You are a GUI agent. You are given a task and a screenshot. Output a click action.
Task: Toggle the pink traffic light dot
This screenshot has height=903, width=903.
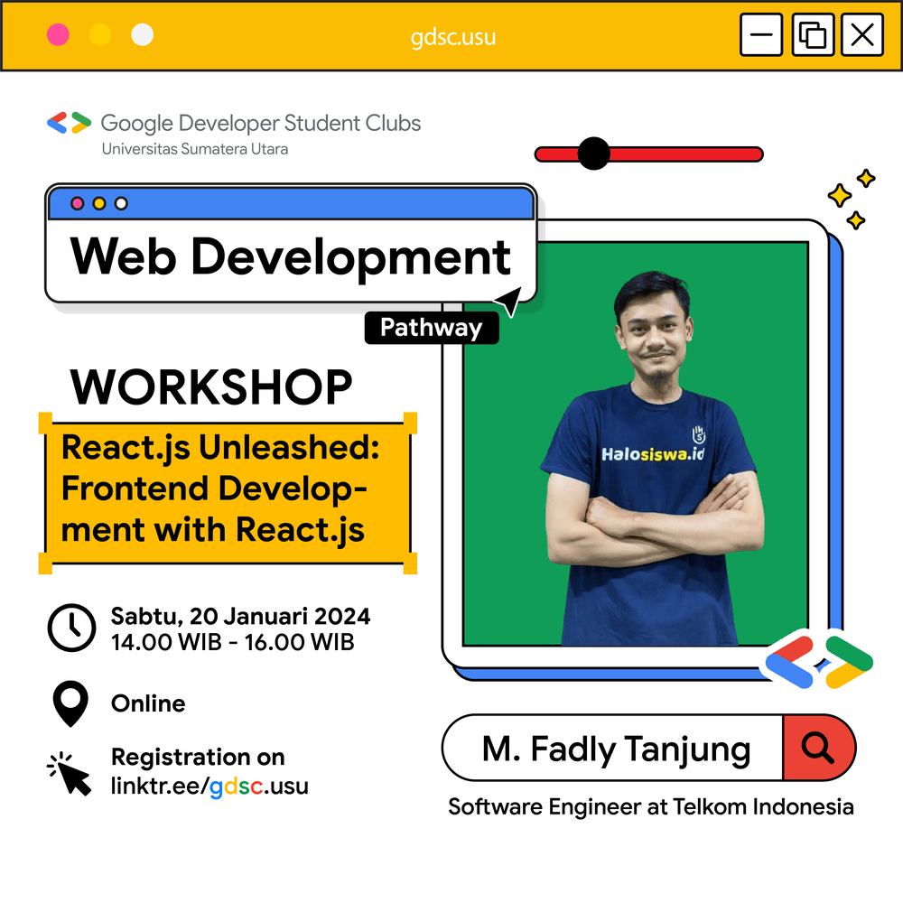pyautogui.click(x=60, y=34)
